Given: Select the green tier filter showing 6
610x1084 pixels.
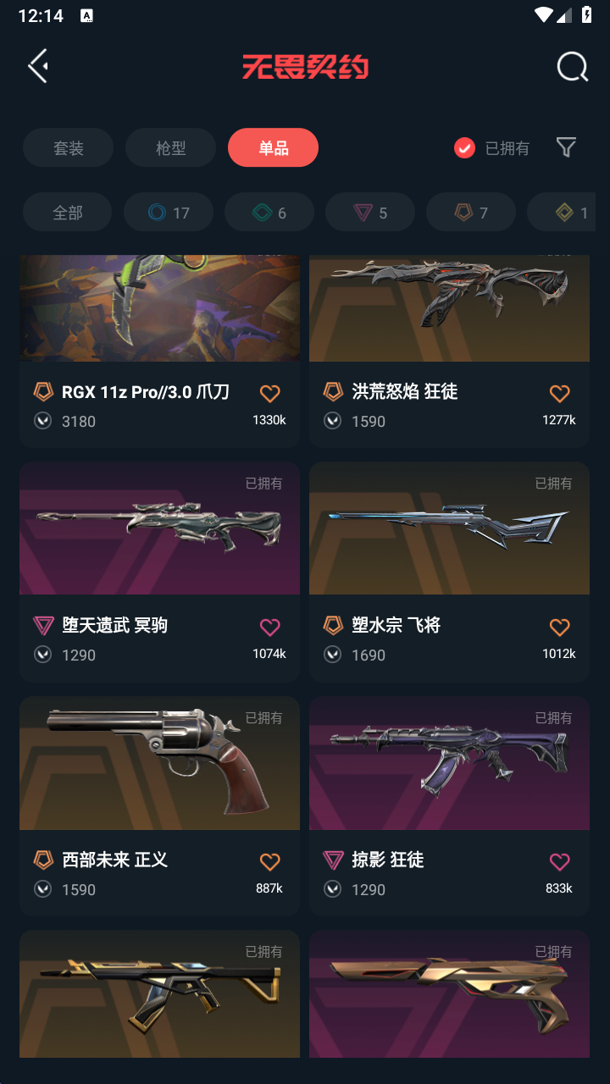Looking at the screenshot, I should tap(269, 213).
